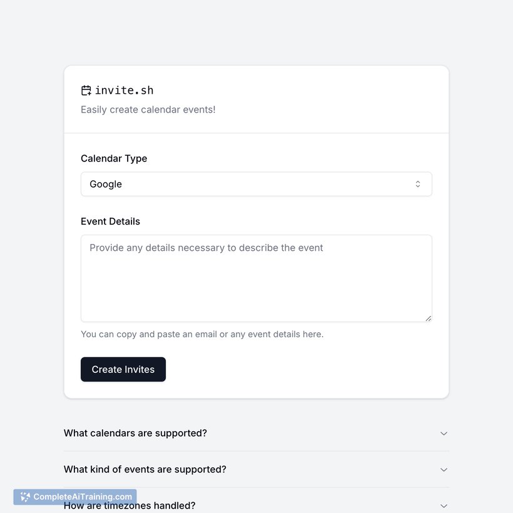
Task: Open the Calendar Type dropdown showing Google
Action: pos(256,184)
